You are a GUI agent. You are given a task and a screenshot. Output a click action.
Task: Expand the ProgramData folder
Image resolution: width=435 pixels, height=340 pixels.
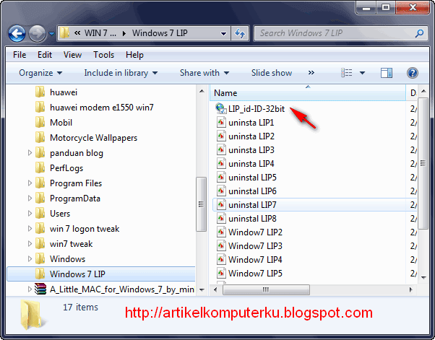pos(30,198)
